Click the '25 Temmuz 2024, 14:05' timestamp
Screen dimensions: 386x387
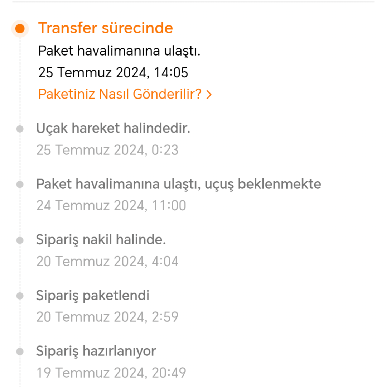point(113,72)
